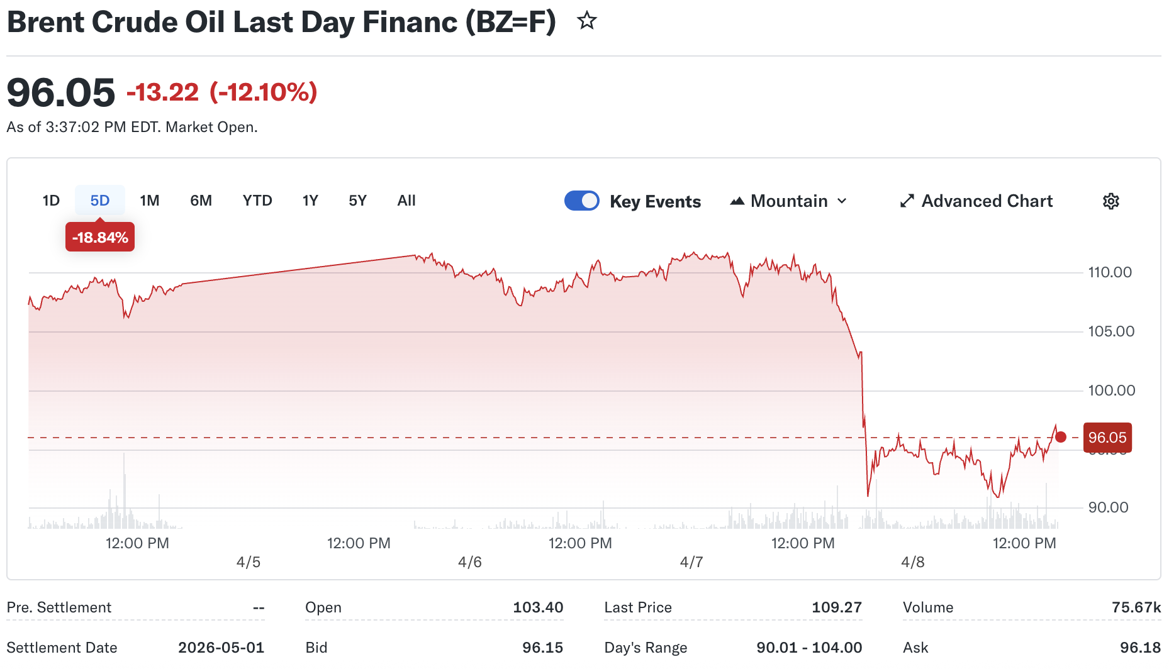Select the 1Y time range
Screen dimensions: 1169x669
[310, 201]
